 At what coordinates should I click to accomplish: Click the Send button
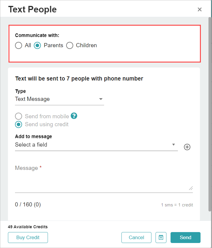[186, 237]
